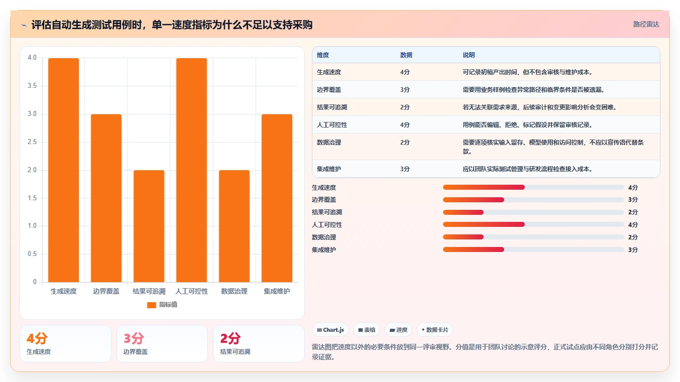Open the 4分 生成速度 data card
This screenshot has width=680, height=382.
(x=65, y=343)
